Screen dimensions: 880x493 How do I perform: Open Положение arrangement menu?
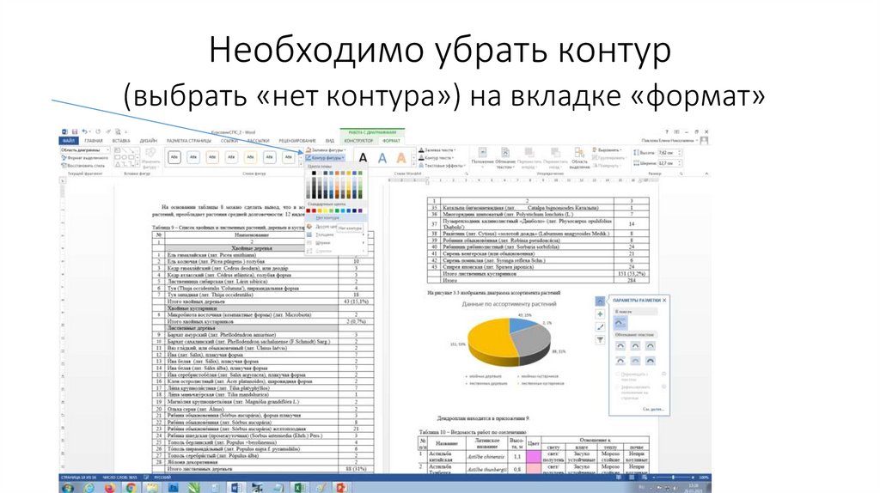[x=482, y=158]
